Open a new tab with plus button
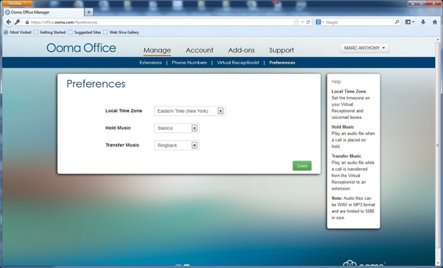Image resolution: width=443 pixels, height=268 pixels. coord(89,12)
